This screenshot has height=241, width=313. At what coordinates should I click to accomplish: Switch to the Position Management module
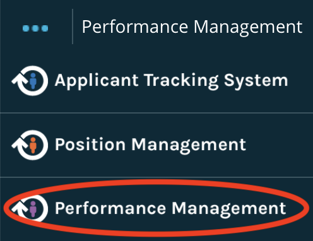pos(150,145)
